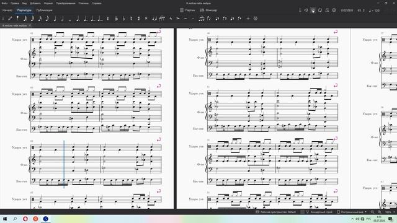Open Windows taskbar search

(15, 219)
